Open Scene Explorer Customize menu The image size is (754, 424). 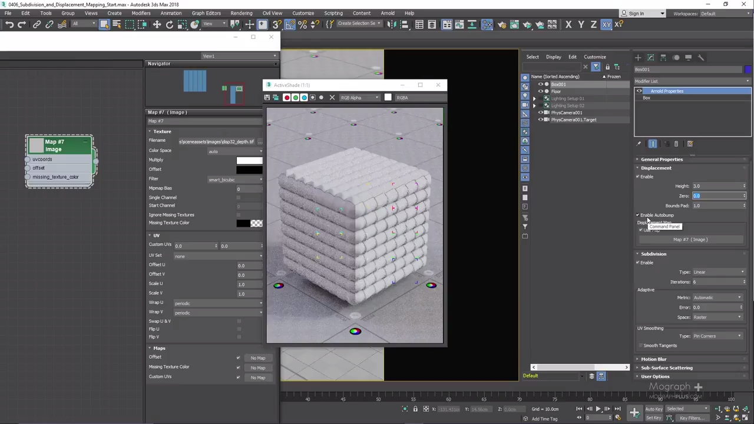pos(595,57)
